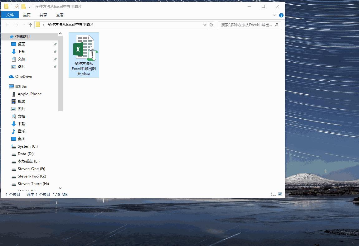Image resolution: width=359 pixels, height=246 pixels.
Task: Open the Data (D:) drive
Action: (x=26, y=154)
